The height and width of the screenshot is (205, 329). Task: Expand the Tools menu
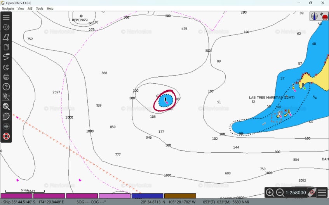point(40,9)
